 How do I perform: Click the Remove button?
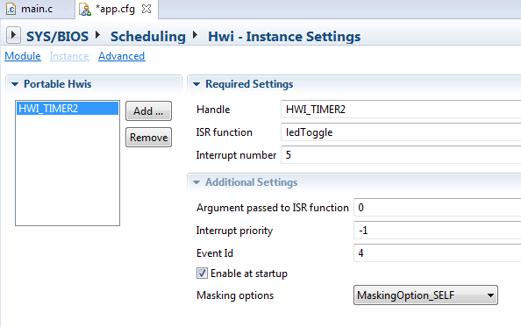point(148,137)
